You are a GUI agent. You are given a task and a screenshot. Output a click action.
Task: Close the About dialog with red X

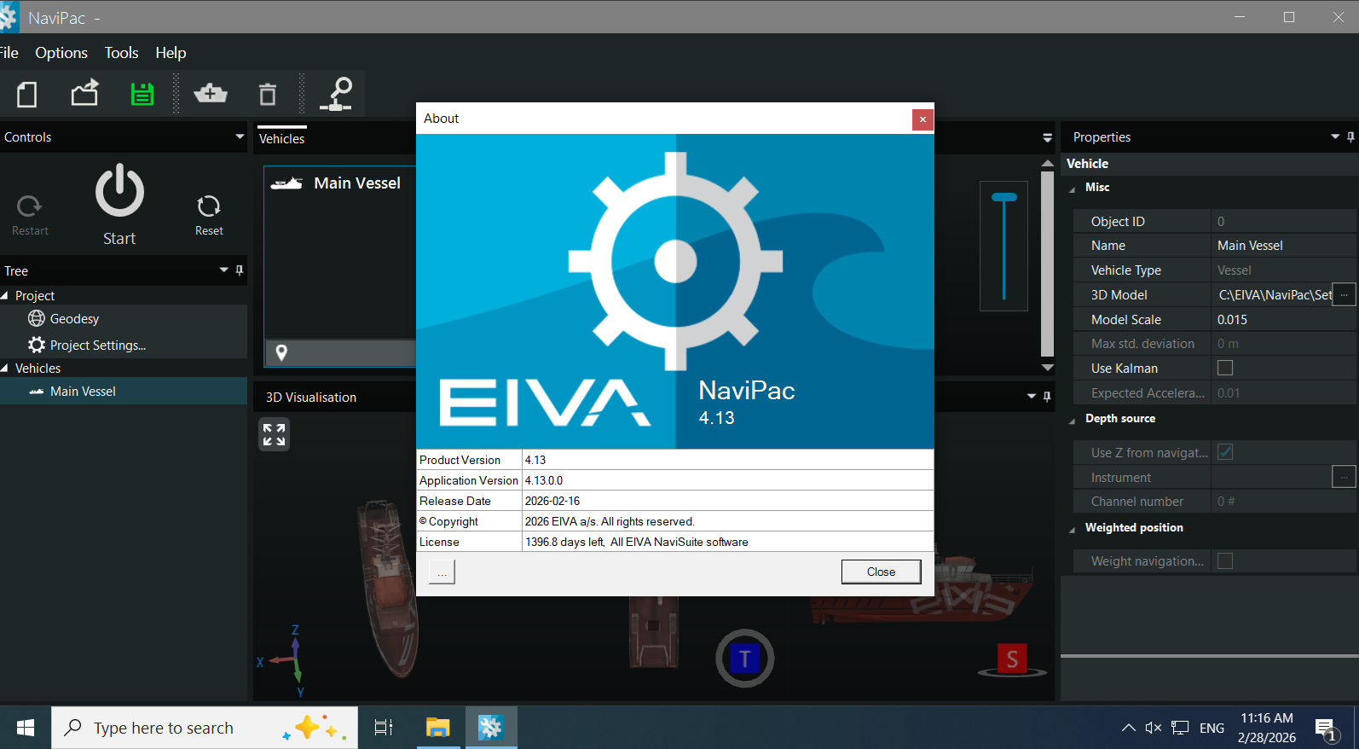pos(922,119)
